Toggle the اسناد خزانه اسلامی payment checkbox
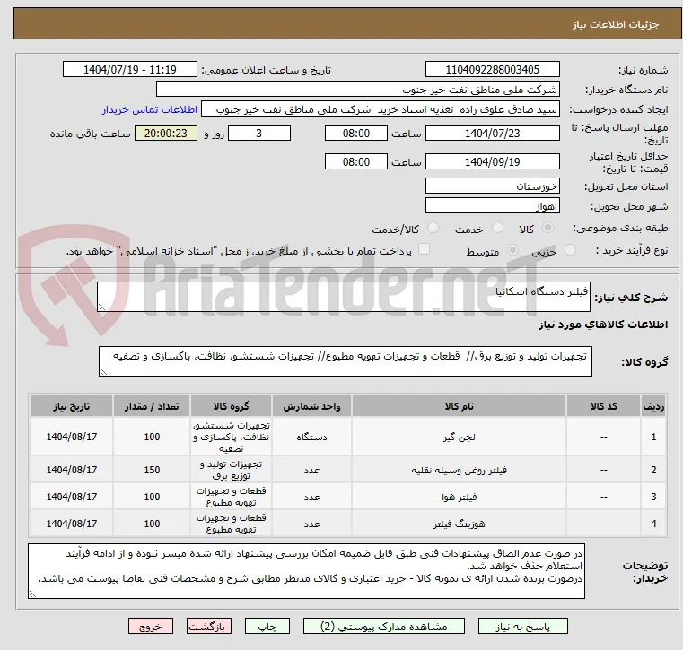The width and height of the screenshot is (683, 650). tap(424, 249)
